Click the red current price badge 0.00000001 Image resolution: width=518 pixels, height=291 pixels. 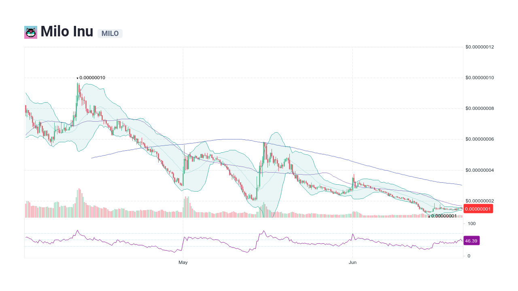coord(479,209)
